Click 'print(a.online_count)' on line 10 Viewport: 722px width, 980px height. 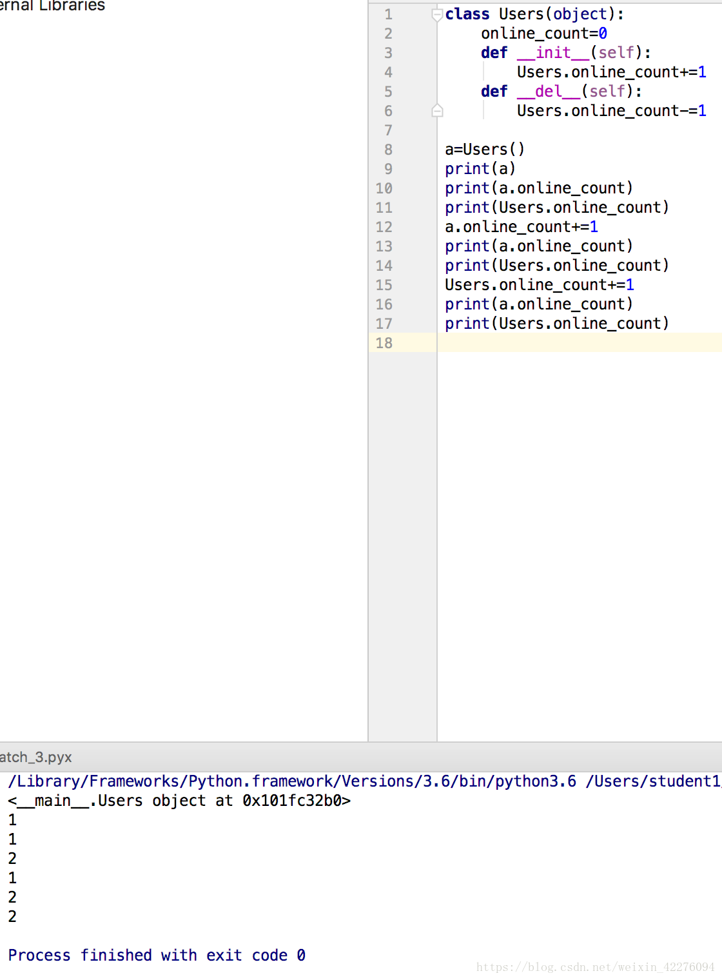point(539,188)
